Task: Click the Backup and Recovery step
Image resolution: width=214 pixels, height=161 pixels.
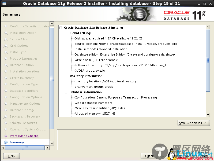Action: pos(25,116)
